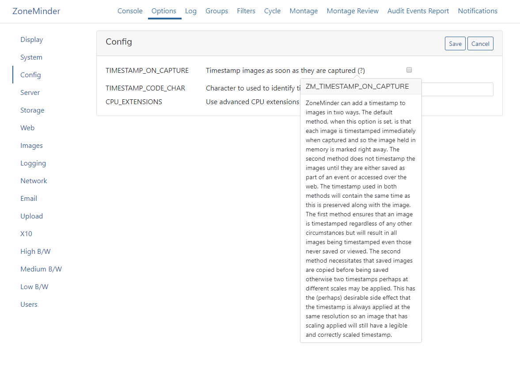The height and width of the screenshot is (369, 520).
Task: Click the Config panel heading
Action: click(x=119, y=42)
